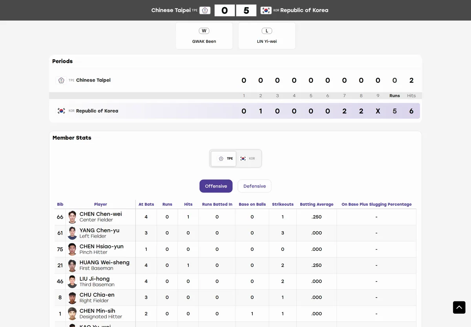The width and height of the screenshot is (471, 327).
Task: Open Chinese Taipei team in Periods table
Action: (x=93, y=80)
